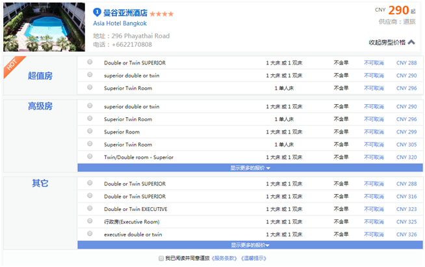
Task: Click the 行政房(Executive Room) room name
Action: (132, 221)
